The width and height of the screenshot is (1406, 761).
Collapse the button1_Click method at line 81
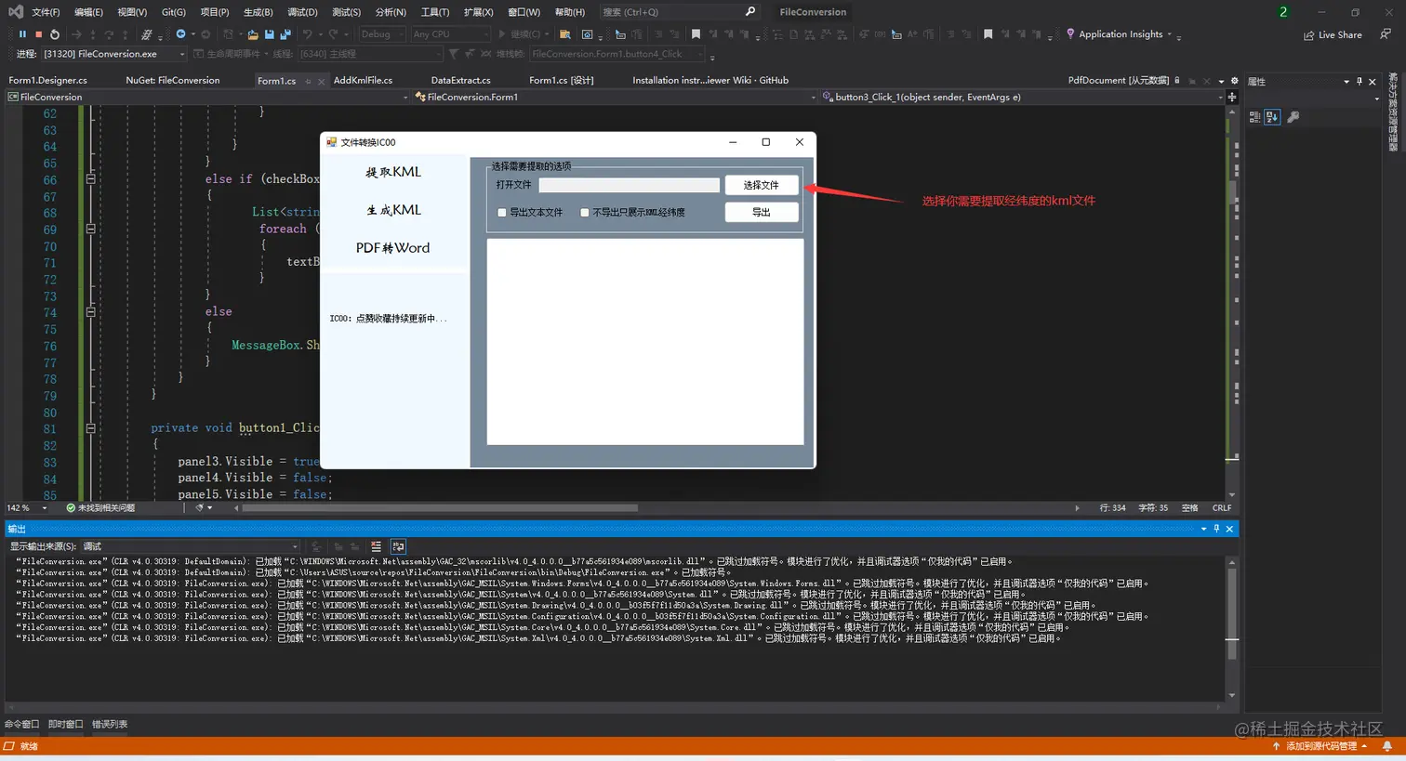[x=90, y=428]
